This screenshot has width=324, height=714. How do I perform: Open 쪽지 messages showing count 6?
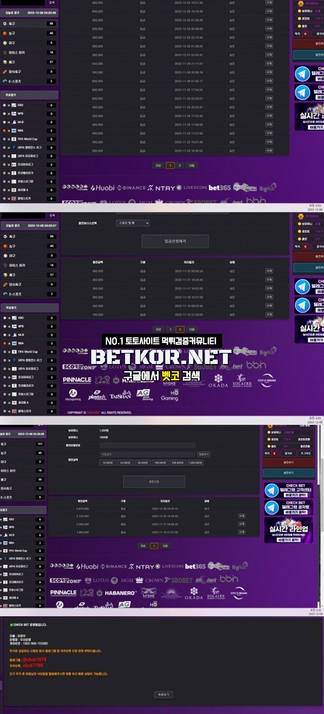tap(270, 453)
